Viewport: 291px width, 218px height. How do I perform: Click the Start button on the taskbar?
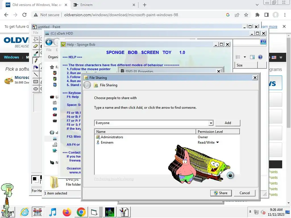click(x=8, y=212)
